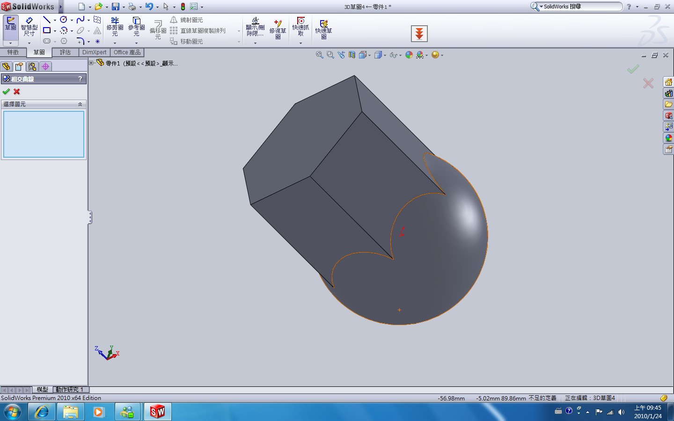Screen dimensions: 674x421
Task: Click the 快速抓取 quick snaps tool
Action: (300, 27)
